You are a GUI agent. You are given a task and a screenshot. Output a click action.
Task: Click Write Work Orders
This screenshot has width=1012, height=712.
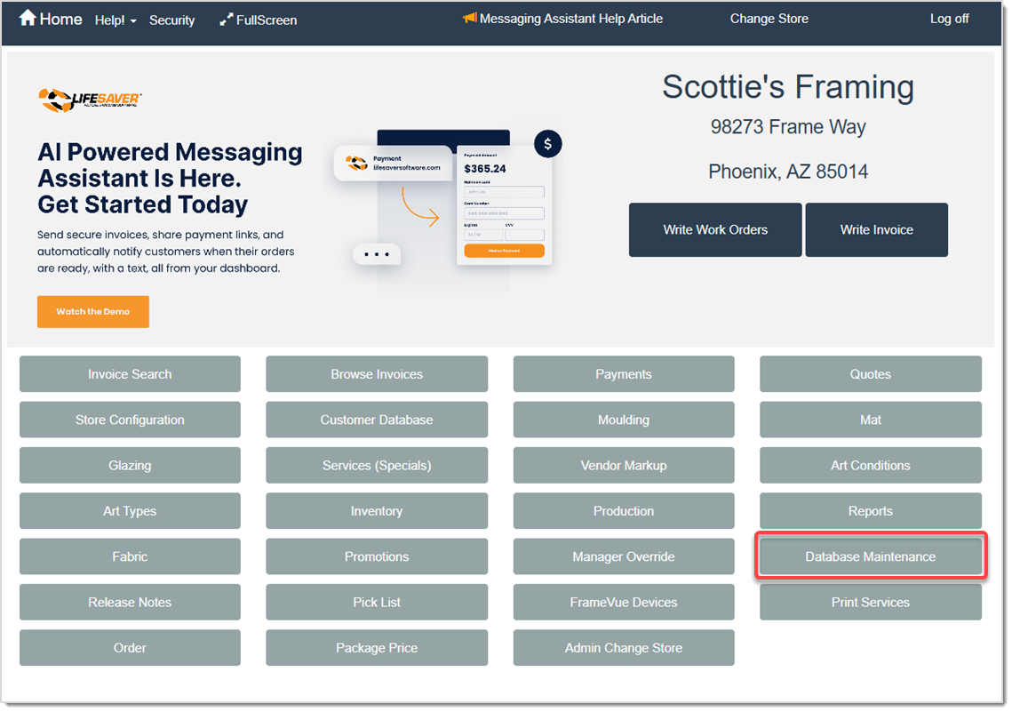pos(714,229)
